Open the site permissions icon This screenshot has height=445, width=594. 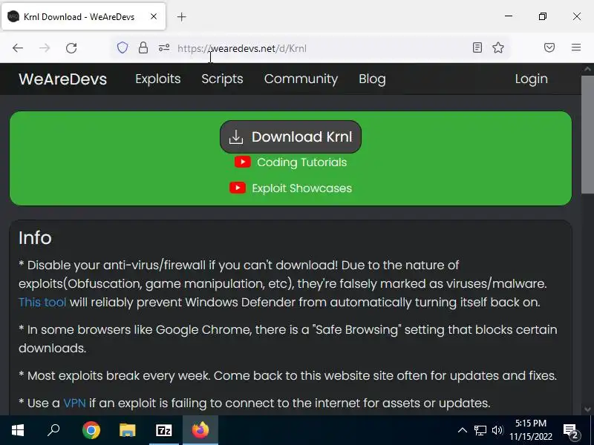(164, 47)
